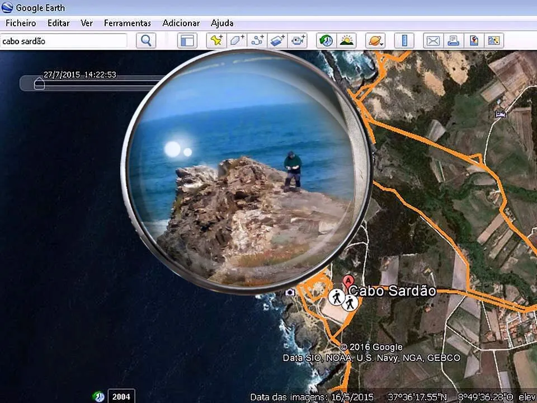Open the Editar menu
Viewport: 537px width, 403px height.
(x=59, y=23)
